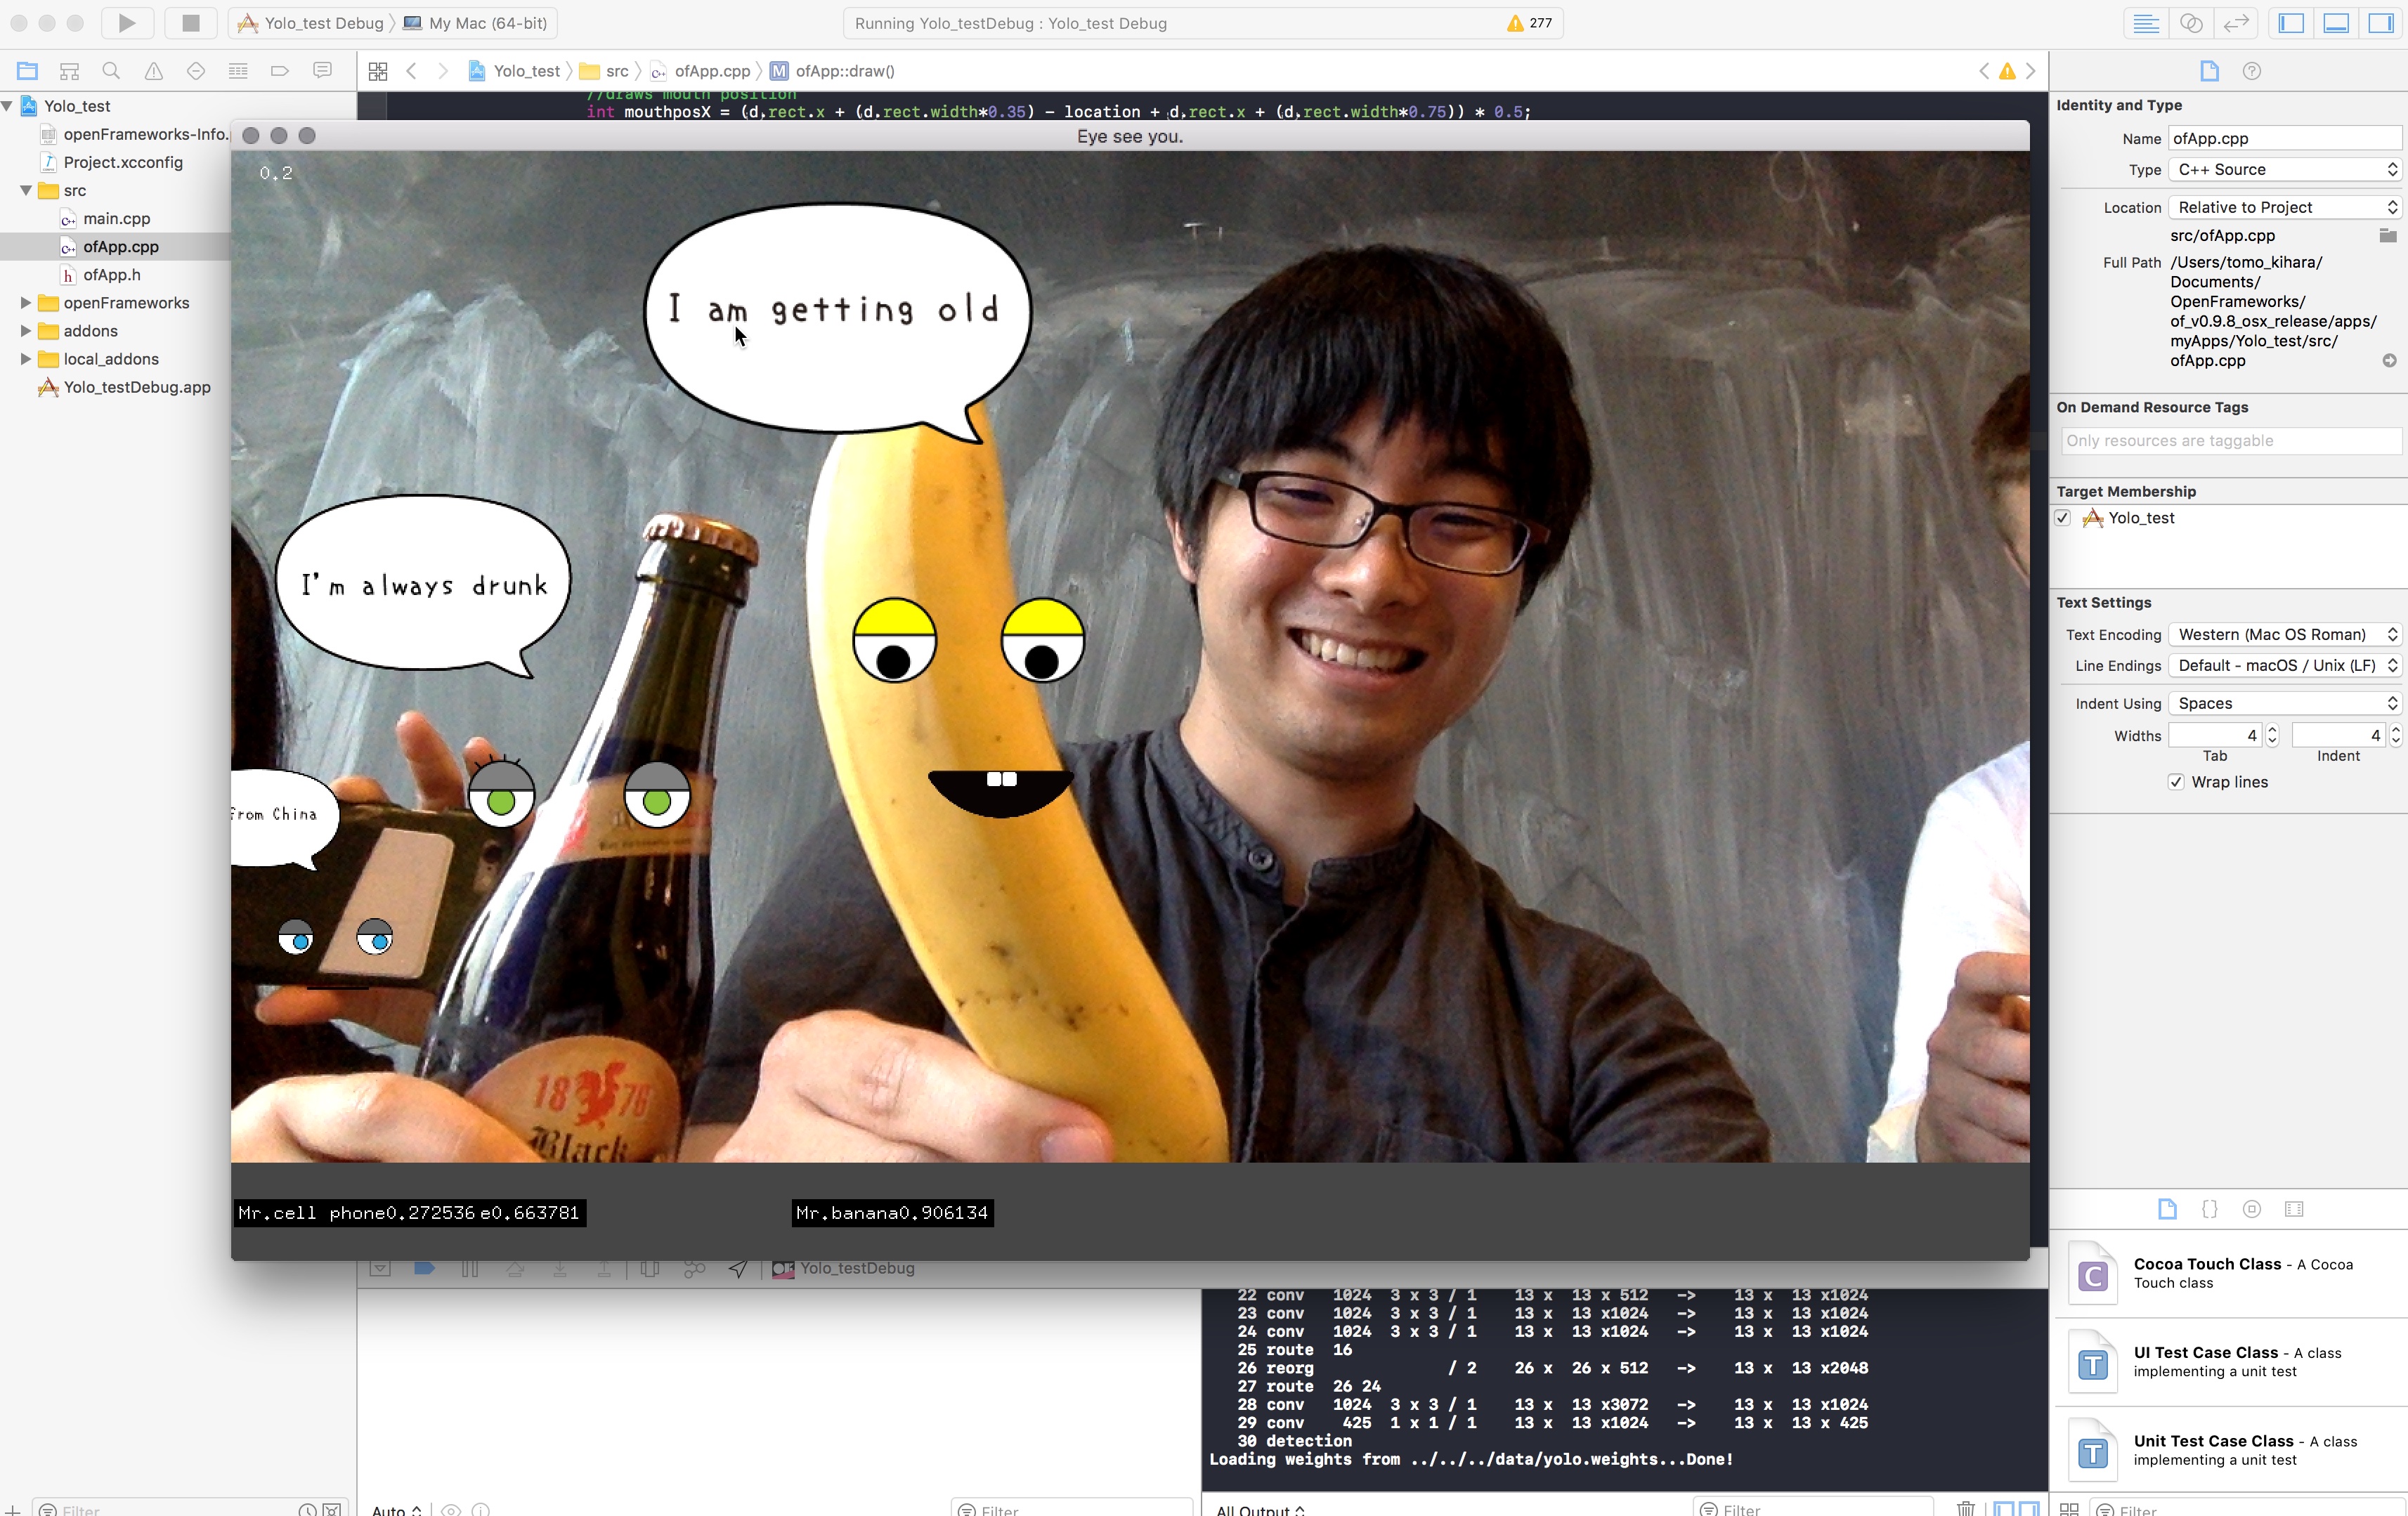Click the On Demand Resource Tags field
Image resolution: width=2408 pixels, height=1516 pixels.
[2231, 440]
